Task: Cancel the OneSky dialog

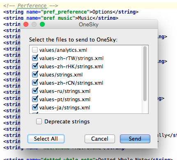Action: (100, 139)
